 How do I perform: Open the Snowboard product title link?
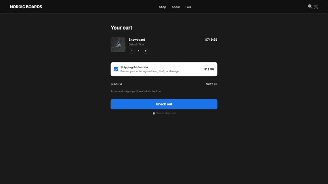coord(137,39)
